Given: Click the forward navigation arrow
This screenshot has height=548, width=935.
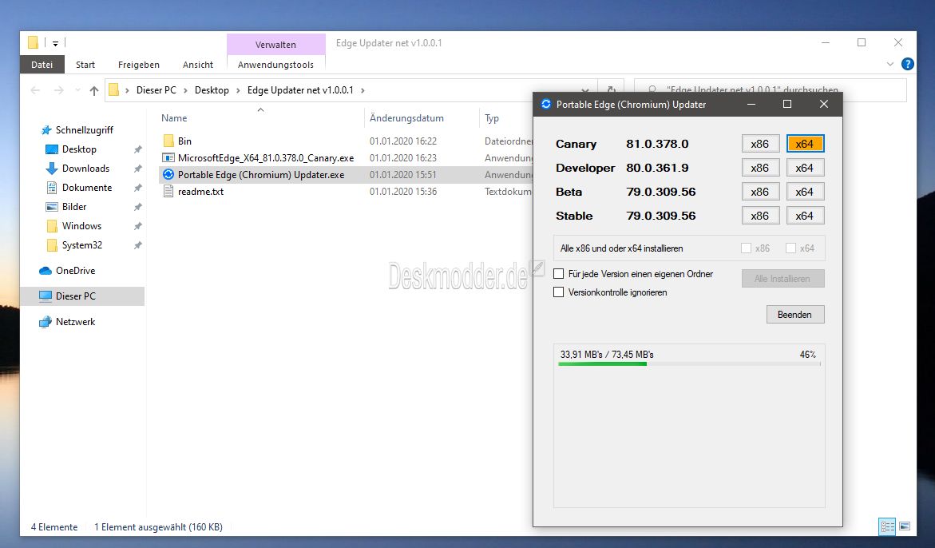Looking at the screenshot, I should coord(58,90).
